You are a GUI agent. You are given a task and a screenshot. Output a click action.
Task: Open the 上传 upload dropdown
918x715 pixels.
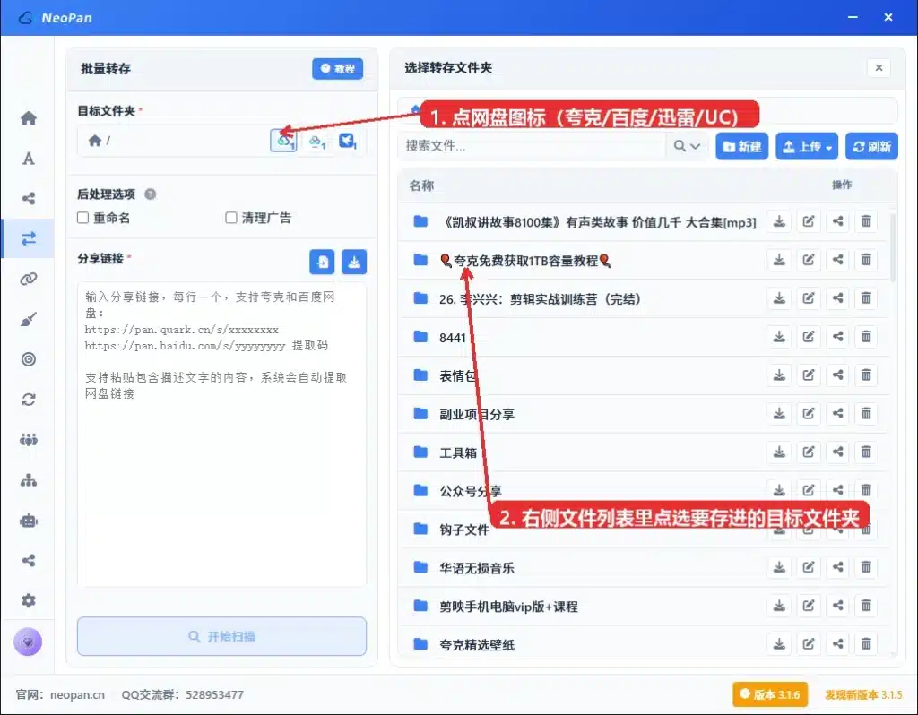[x=807, y=146]
